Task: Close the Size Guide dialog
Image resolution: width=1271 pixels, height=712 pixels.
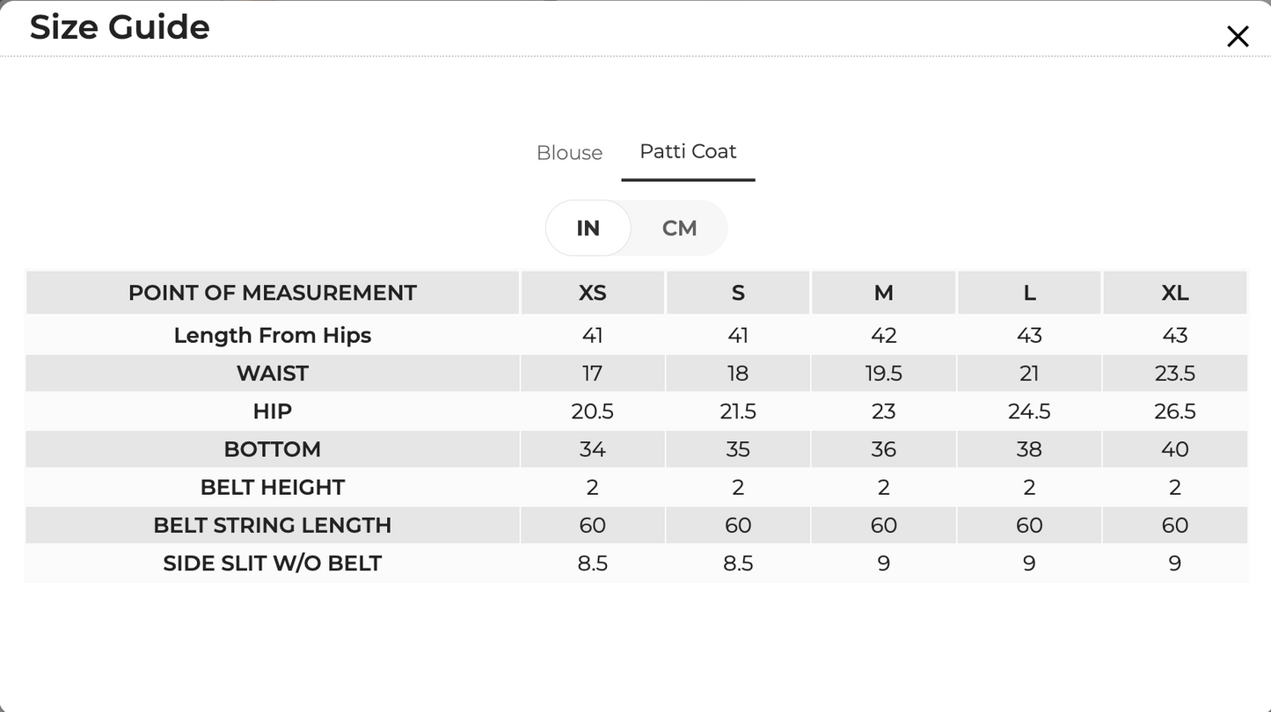Action: 1238,36
